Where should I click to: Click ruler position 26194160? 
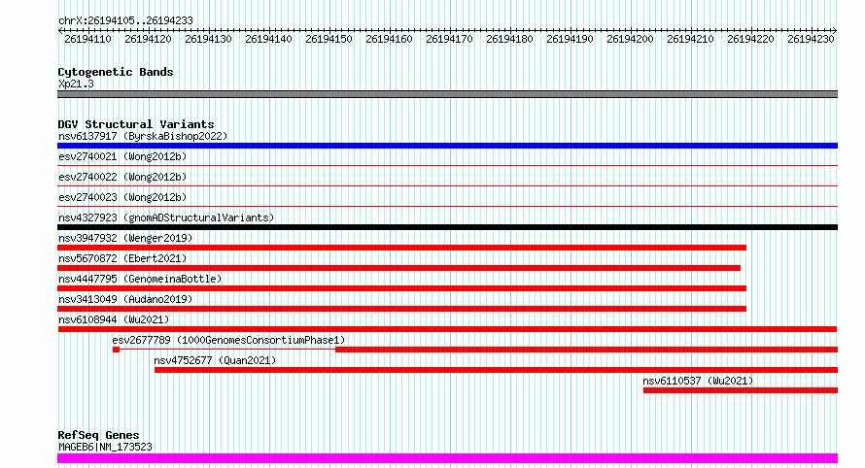[x=389, y=39]
